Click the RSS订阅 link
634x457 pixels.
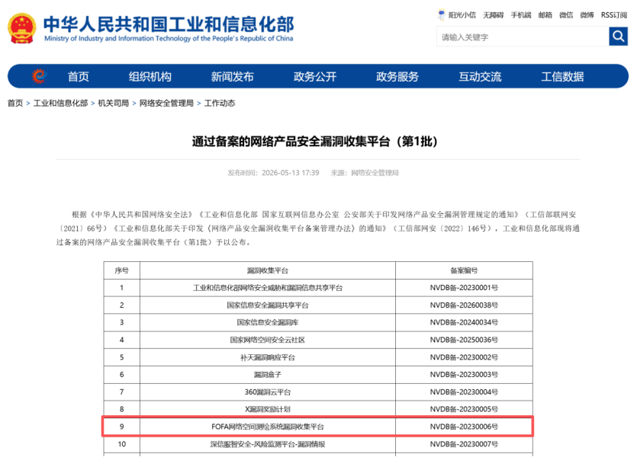point(614,15)
